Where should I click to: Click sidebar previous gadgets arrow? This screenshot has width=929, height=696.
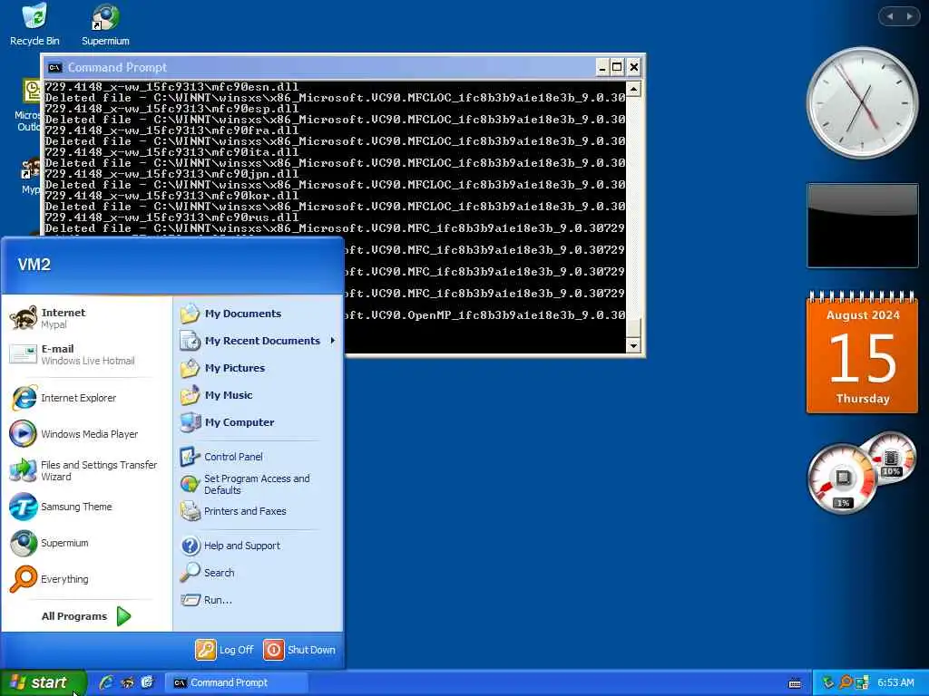pyautogui.click(x=889, y=16)
